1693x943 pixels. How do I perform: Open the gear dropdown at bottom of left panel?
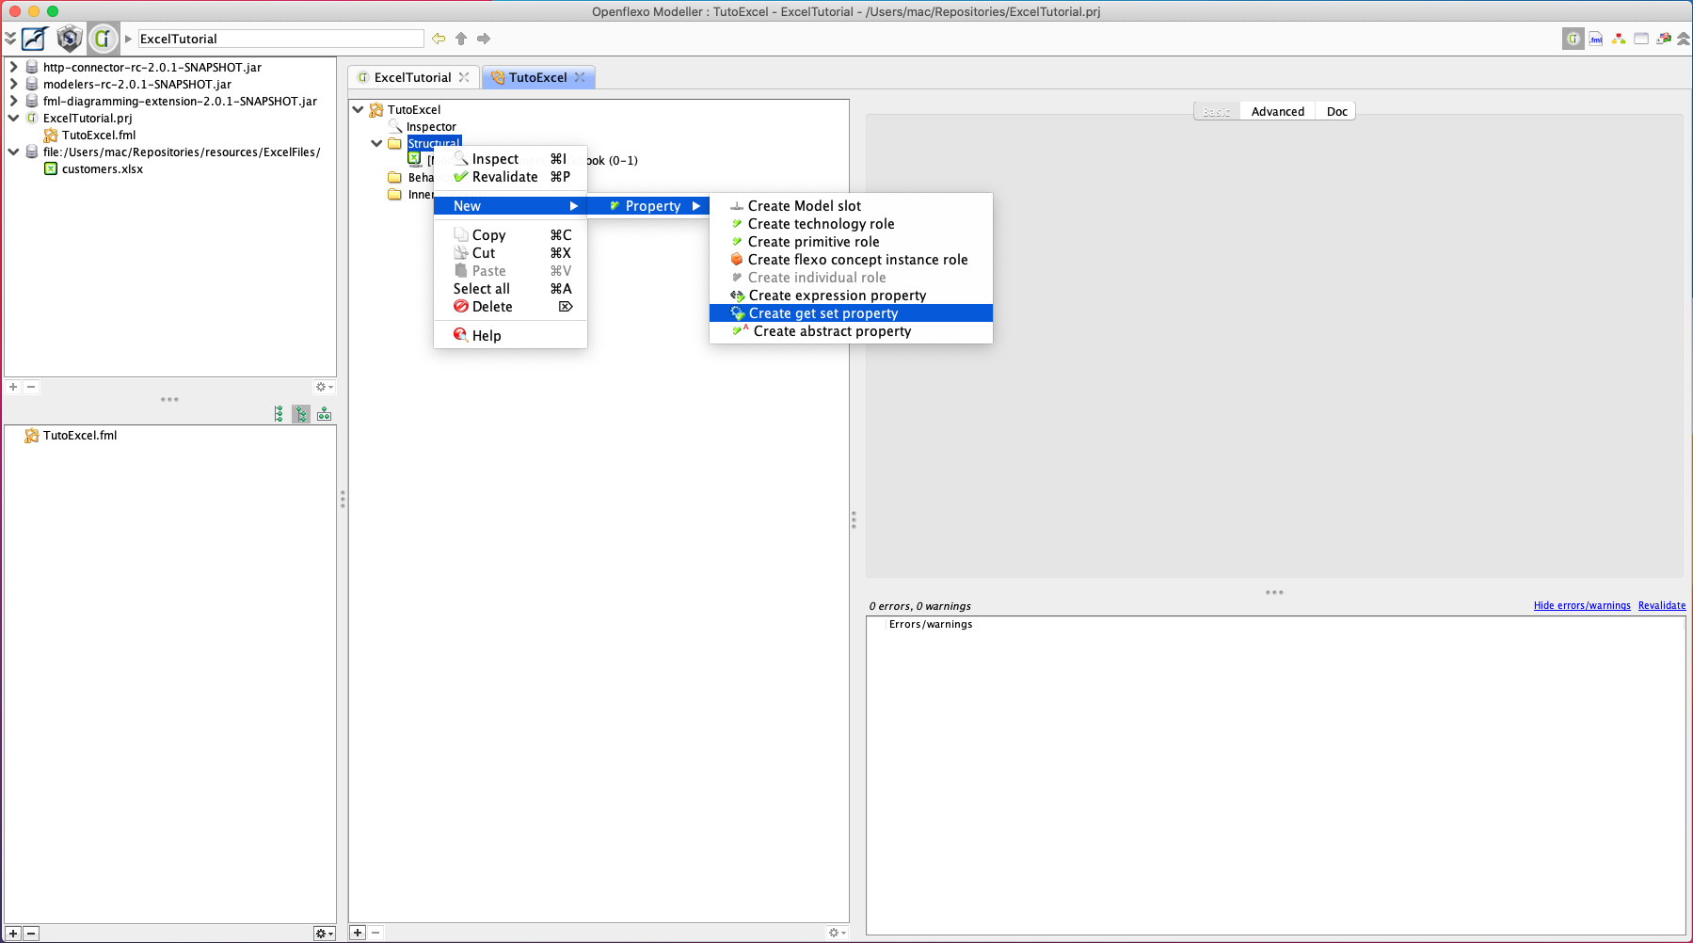(x=325, y=934)
